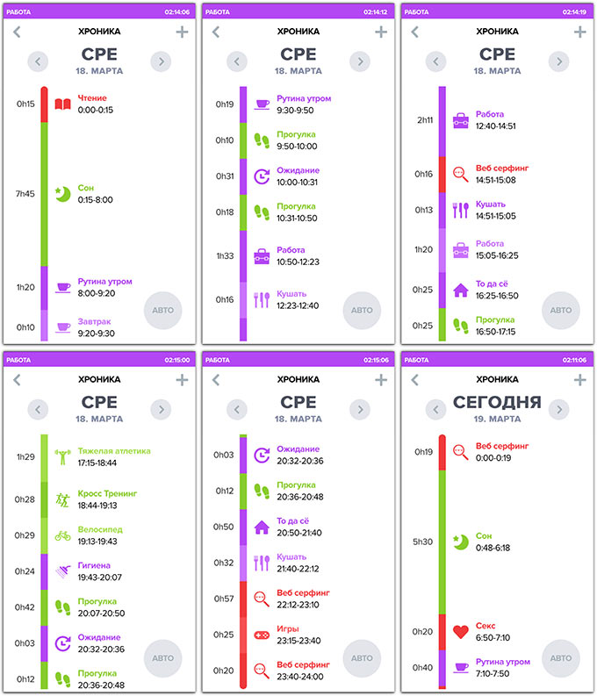
Task: Tap the Тяжелая атлетика weightlifting icon
Action: click(62, 456)
